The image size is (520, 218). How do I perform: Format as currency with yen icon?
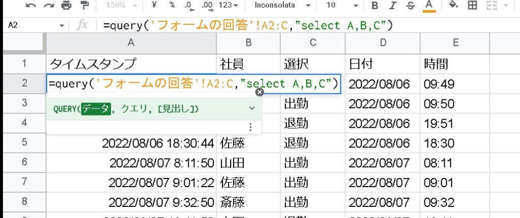point(154,6)
